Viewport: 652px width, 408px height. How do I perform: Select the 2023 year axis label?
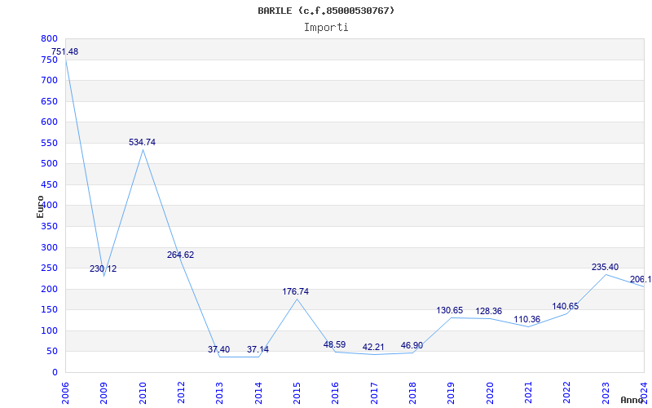[x=606, y=393]
